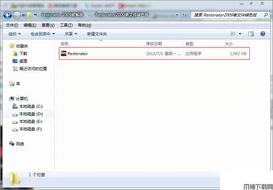Click the 计算机 computer icon

(x=12, y=99)
